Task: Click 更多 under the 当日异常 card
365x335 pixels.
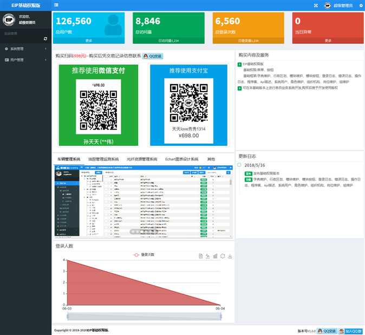Action: pos(328,41)
